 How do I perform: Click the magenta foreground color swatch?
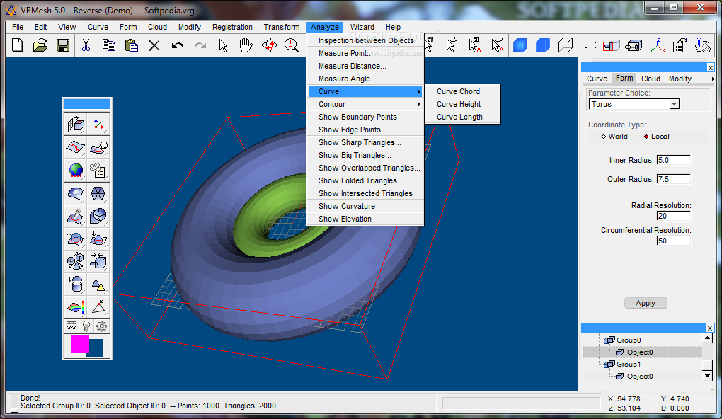click(x=79, y=344)
